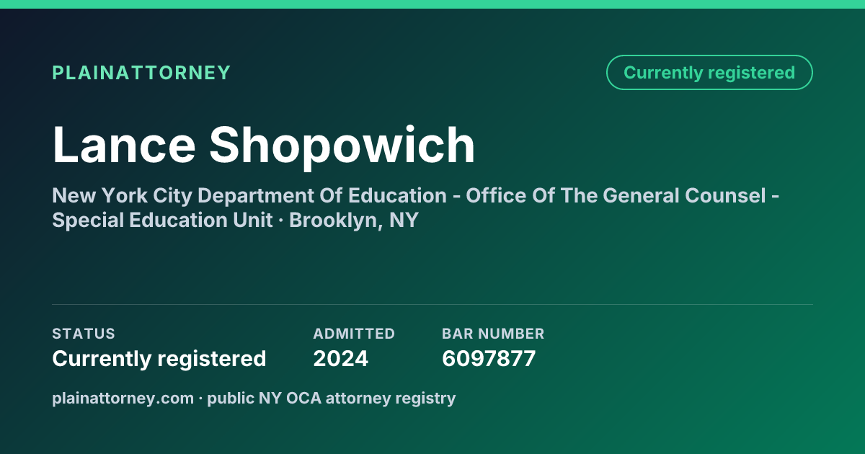Screen dimensions: 865x454
Task: Click the horizontal divider above STATUS
Action: pyautogui.click(x=432, y=304)
